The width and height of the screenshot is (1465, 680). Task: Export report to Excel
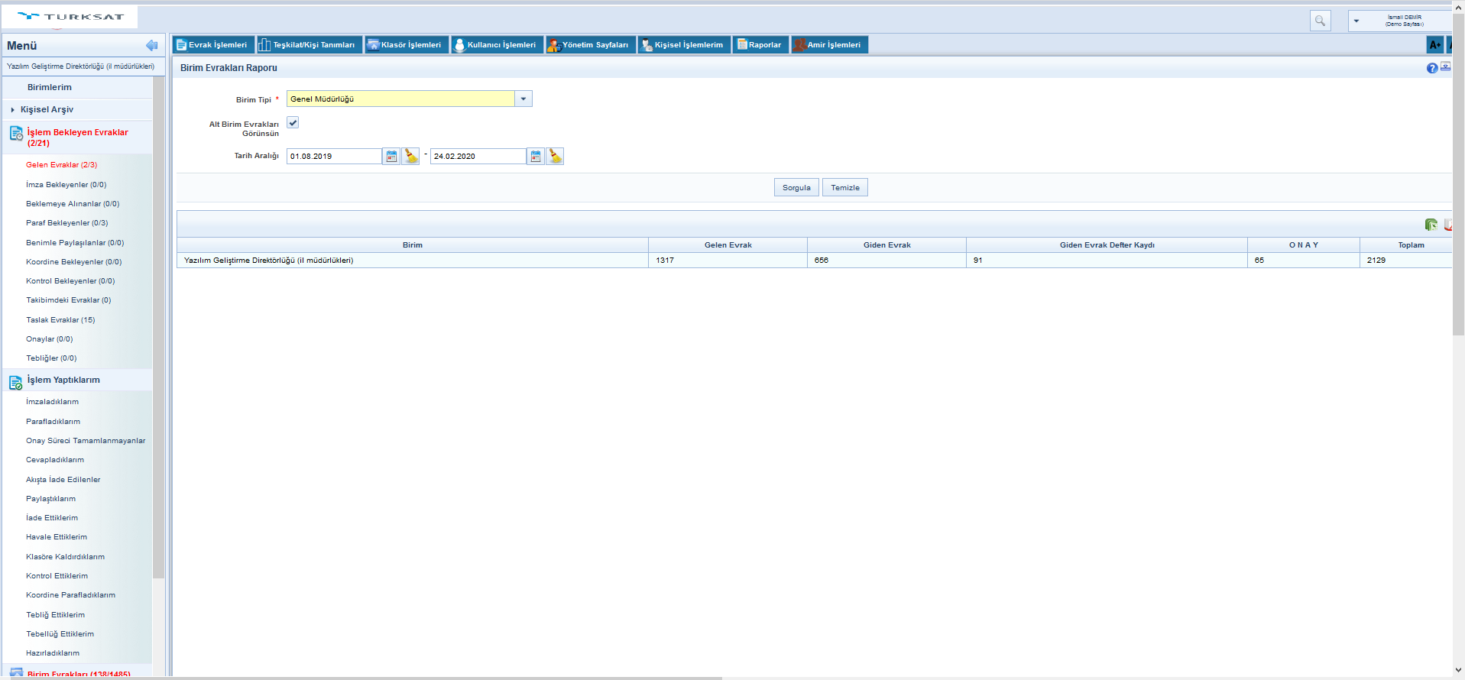click(x=1431, y=225)
